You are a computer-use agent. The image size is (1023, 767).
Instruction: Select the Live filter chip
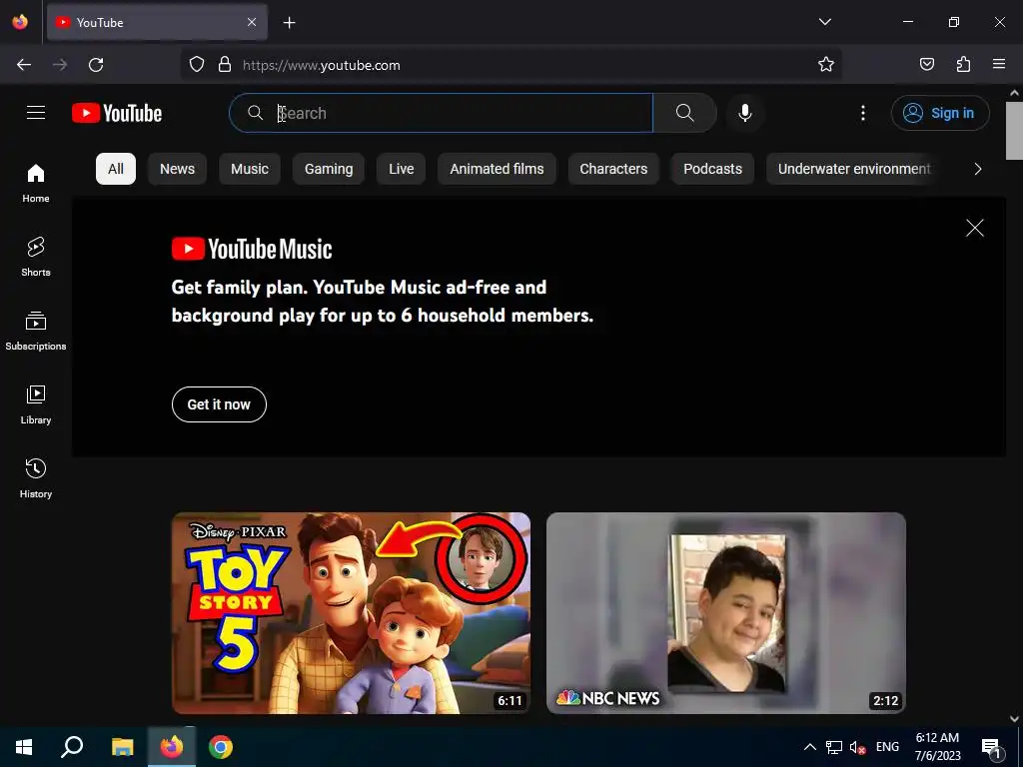tap(402, 169)
